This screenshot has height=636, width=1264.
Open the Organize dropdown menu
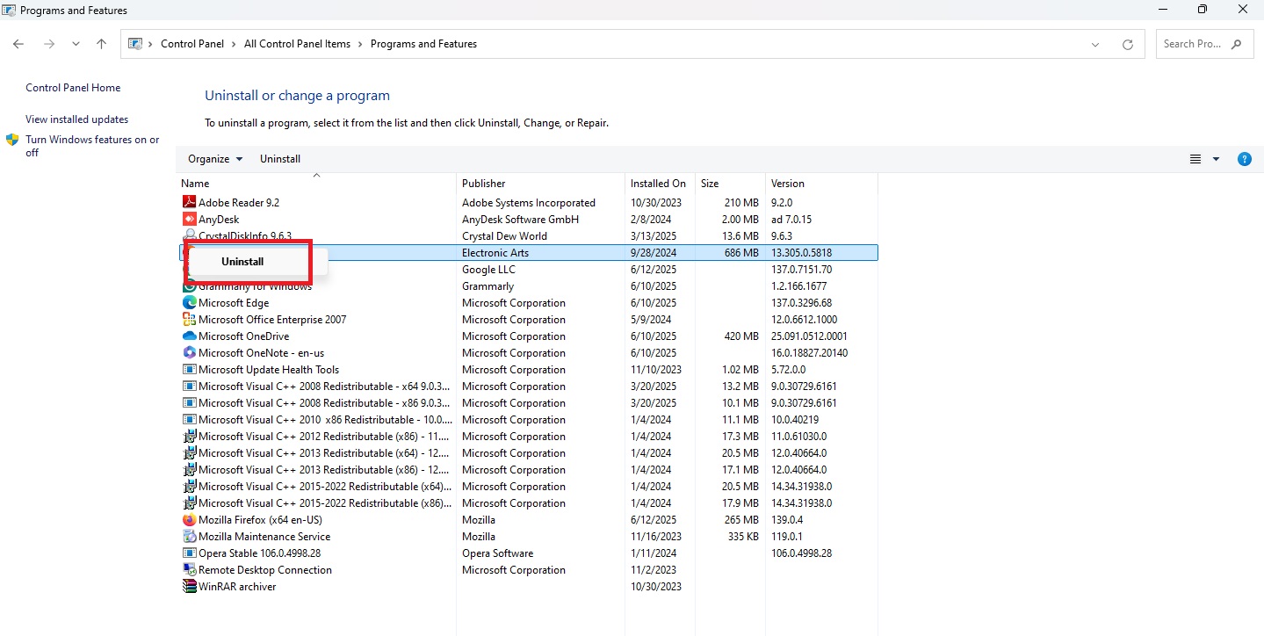[x=213, y=159]
